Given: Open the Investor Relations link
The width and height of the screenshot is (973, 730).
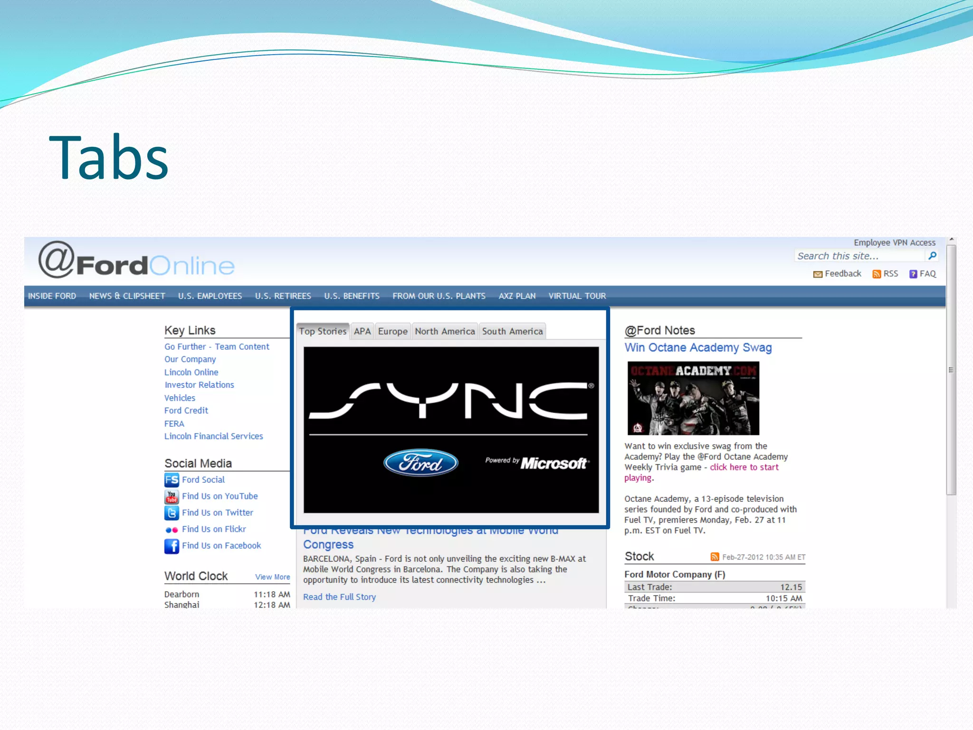Looking at the screenshot, I should 199,385.
